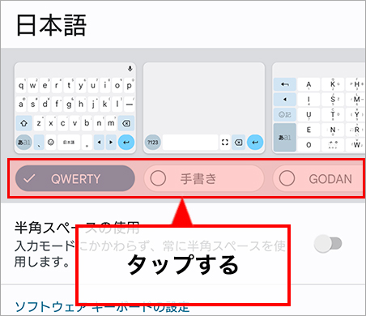
Task: Click the microphone icon in QWERTY preview
Action: (130, 69)
